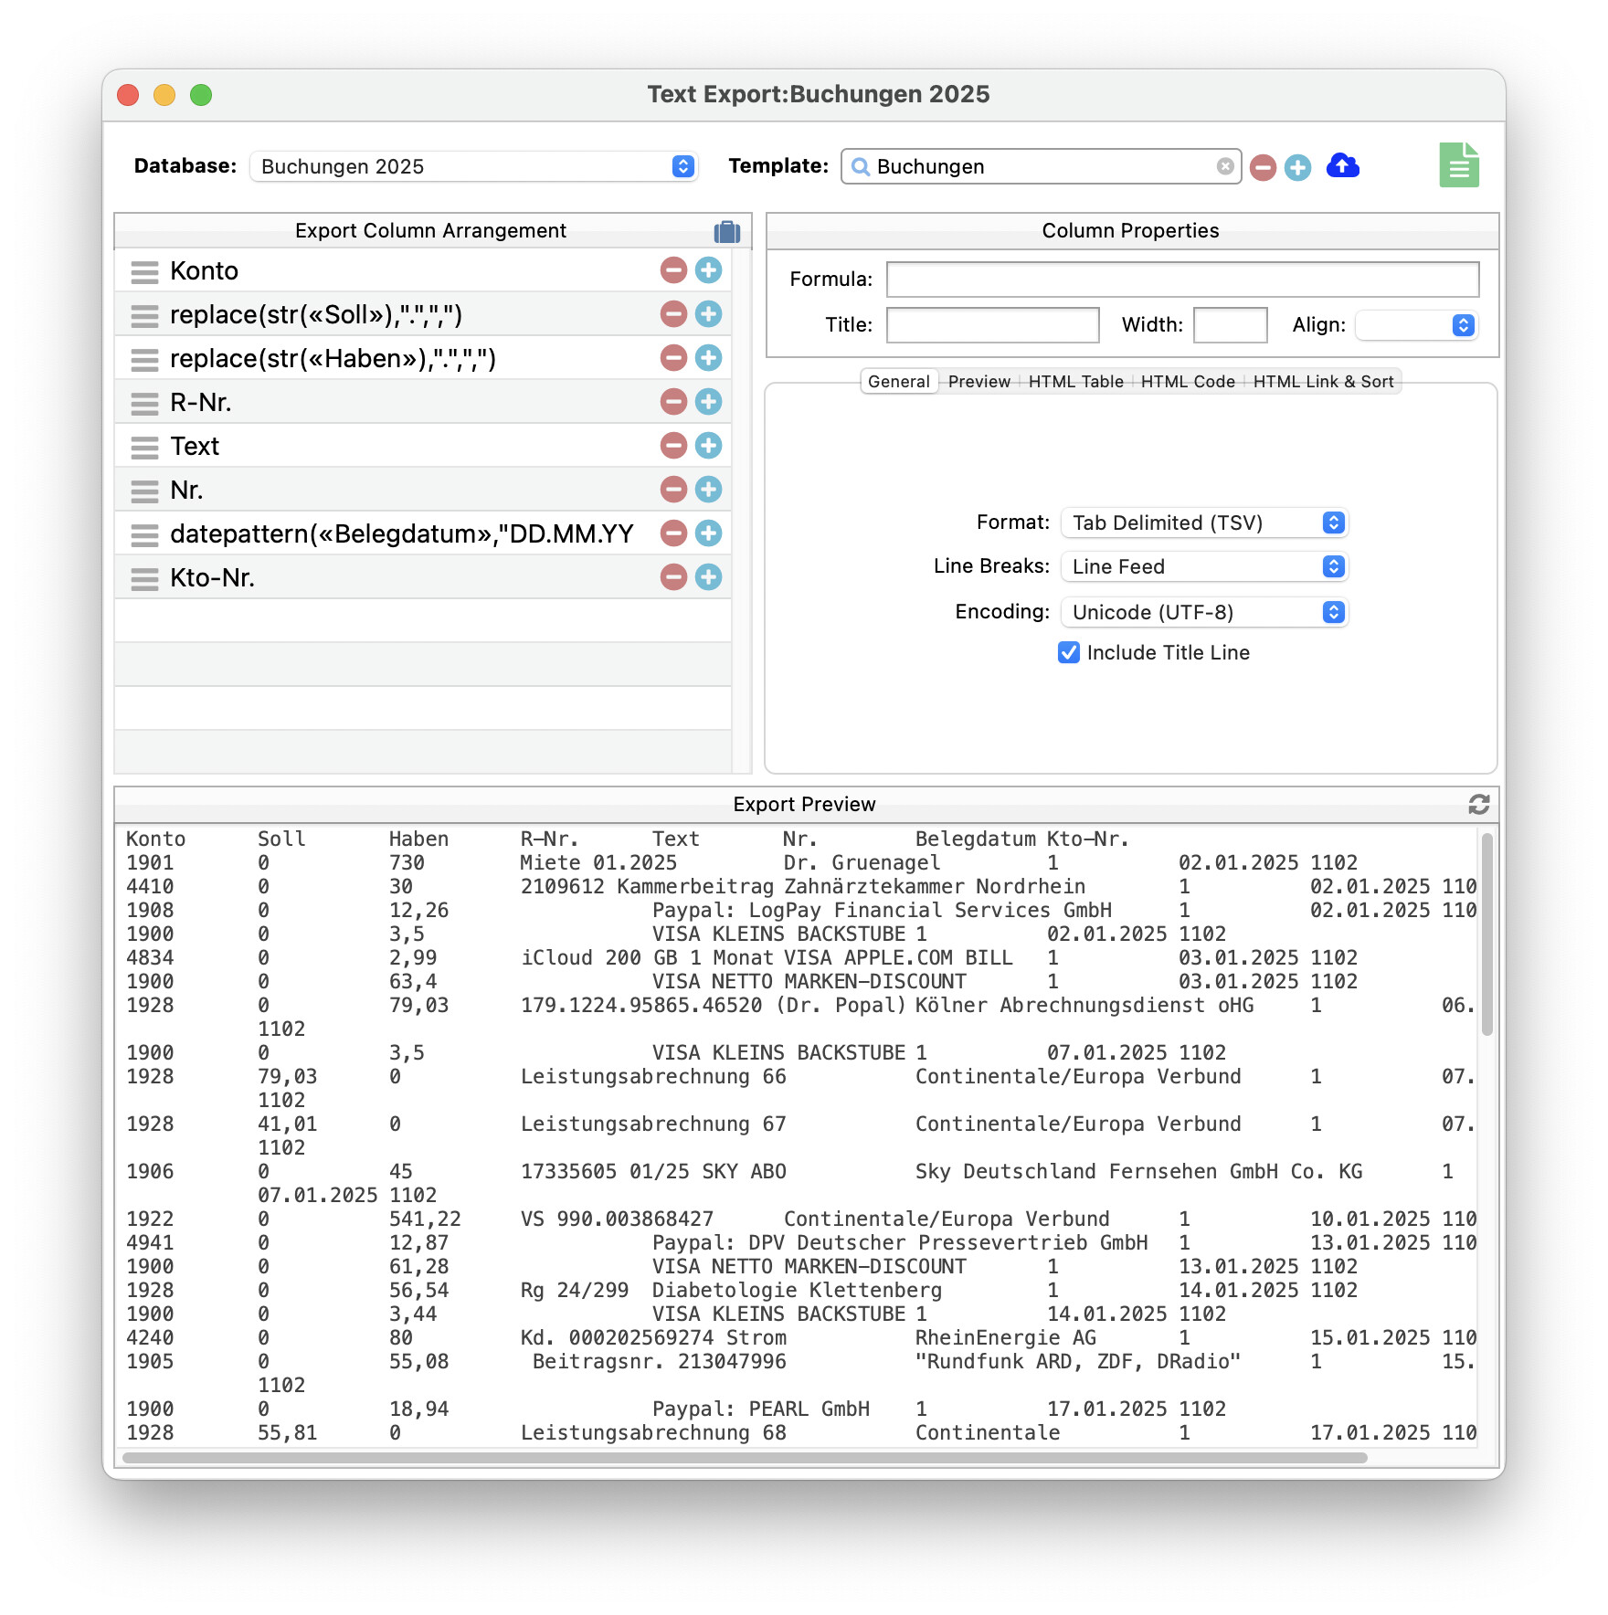Remove the Nr. column
1608x1615 pixels.
(673, 490)
